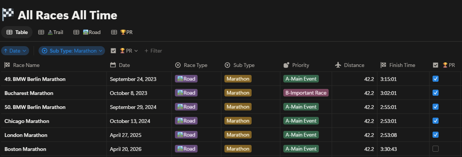462x157 pixels.
Task: Click the Priority column icon
Action: [286, 65]
